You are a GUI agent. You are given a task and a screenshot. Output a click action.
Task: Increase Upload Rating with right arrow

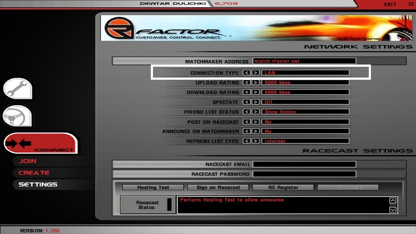256,82
